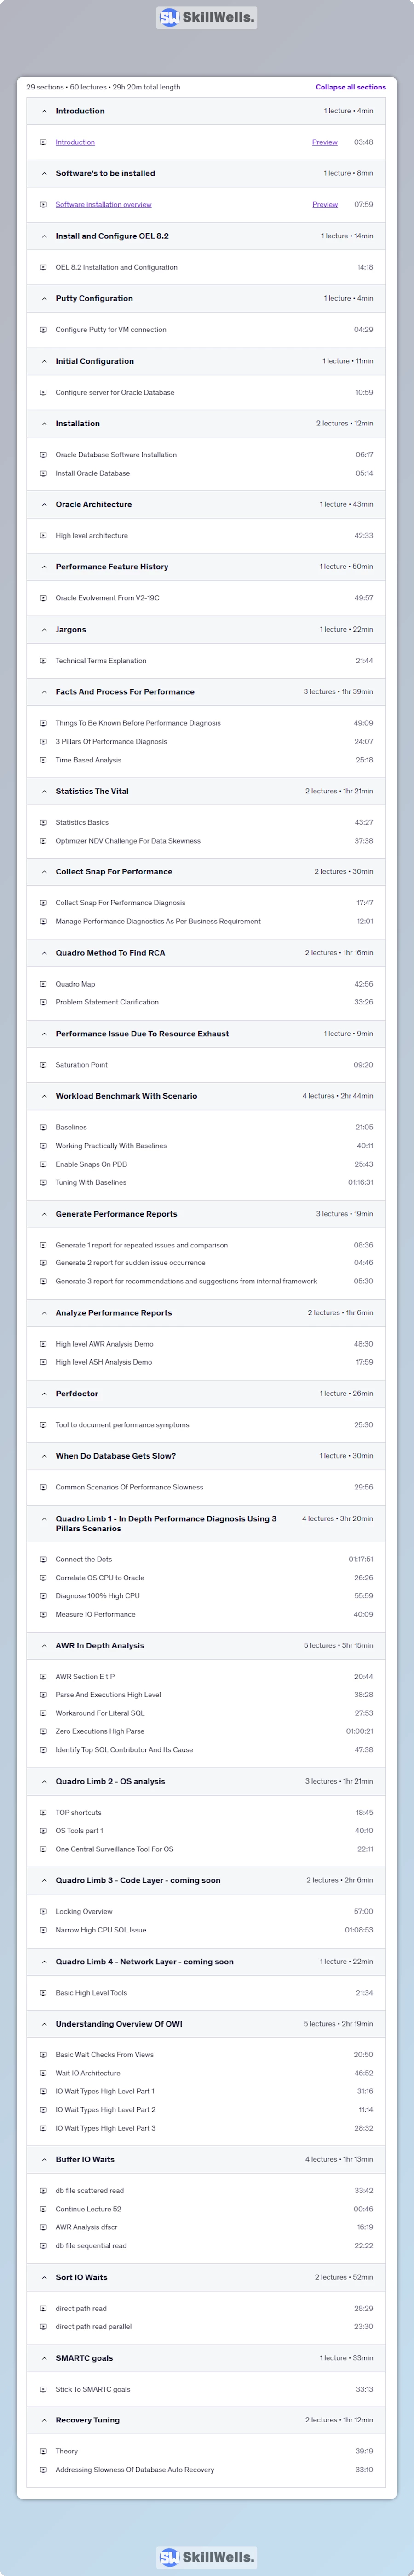Collapse the Sort IO Waits section
Viewport: 414px width, 2576px height.
[x=44, y=2277]
